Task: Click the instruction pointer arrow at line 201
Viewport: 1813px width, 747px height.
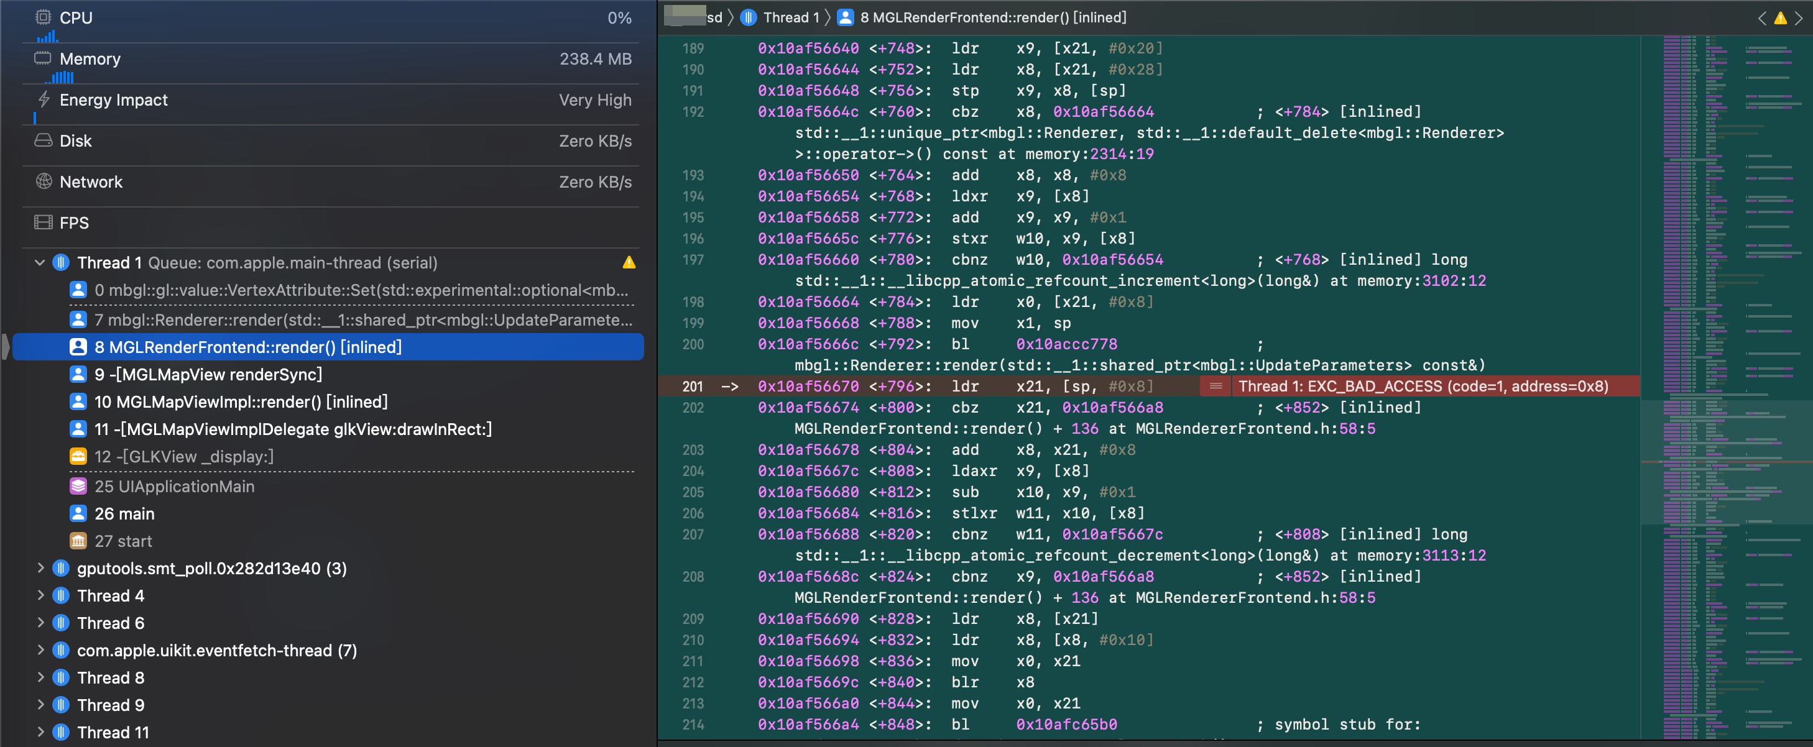Action: pyautogui.click(x=730, y=386)
